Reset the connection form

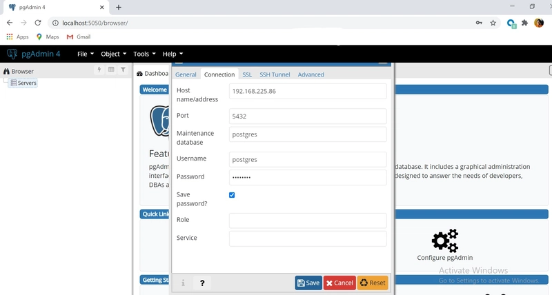(373, 283)
